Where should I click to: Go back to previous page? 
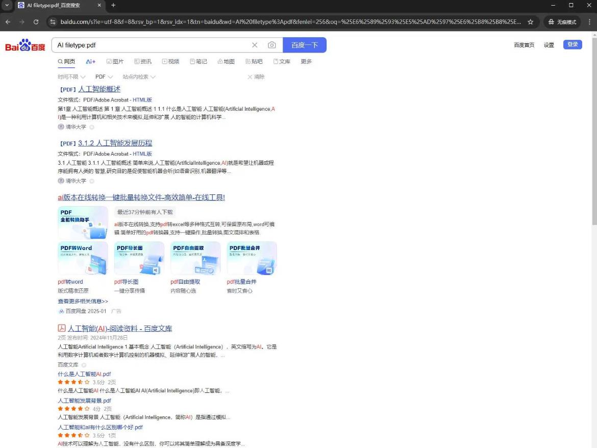click(x=8, y=22)
